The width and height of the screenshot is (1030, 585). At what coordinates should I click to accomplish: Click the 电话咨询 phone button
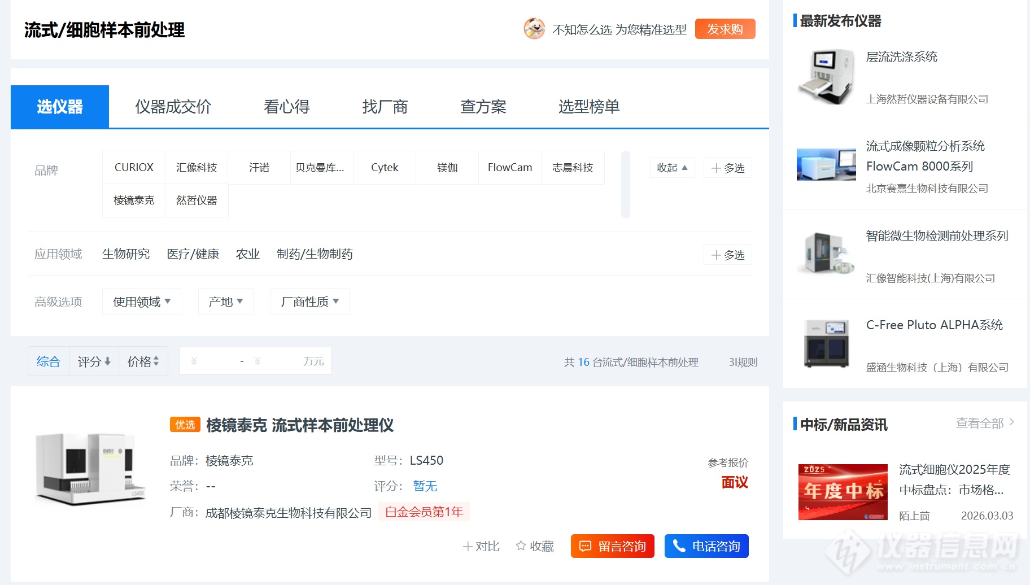click(706, 546)
